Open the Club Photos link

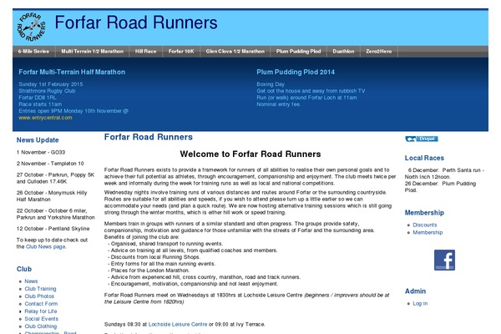pos(39,296)
